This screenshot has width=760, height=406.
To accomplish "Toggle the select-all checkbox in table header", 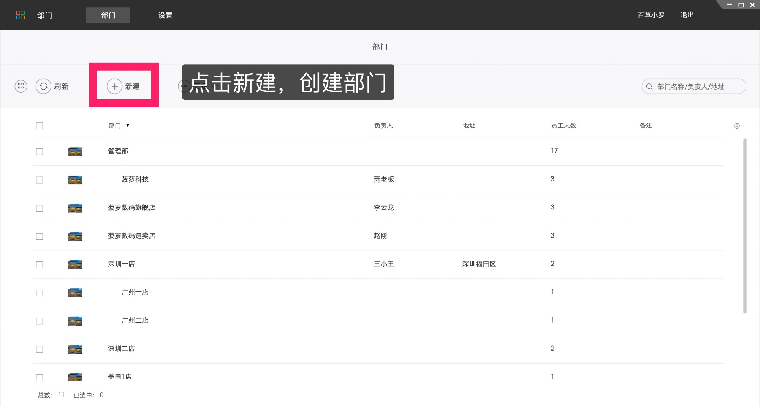I will [40, 126].
